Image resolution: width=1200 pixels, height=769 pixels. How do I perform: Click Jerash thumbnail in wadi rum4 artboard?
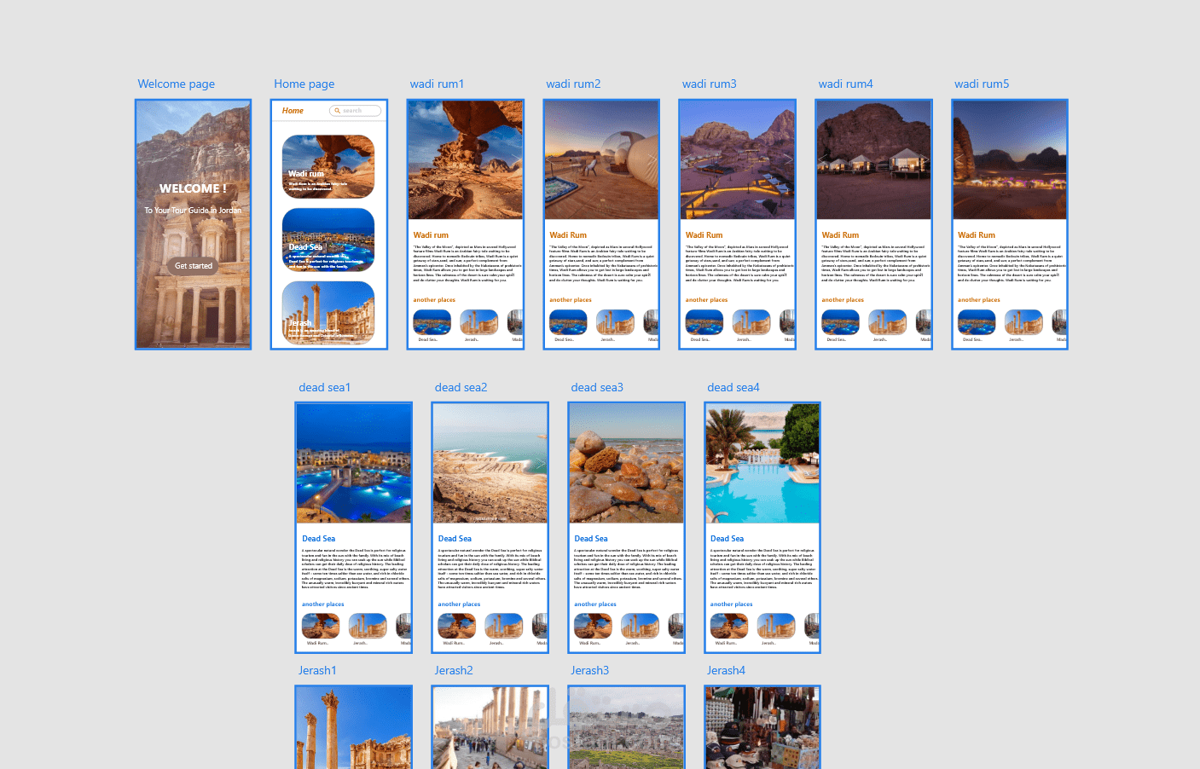coord(888,322)
